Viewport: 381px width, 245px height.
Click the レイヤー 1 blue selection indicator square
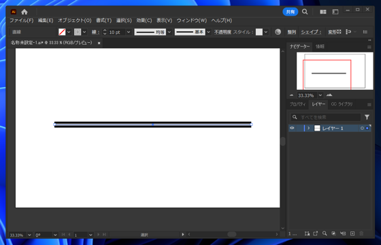click(x=367, y=128)
